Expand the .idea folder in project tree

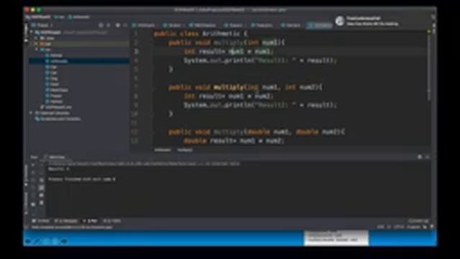click(37, 38)
